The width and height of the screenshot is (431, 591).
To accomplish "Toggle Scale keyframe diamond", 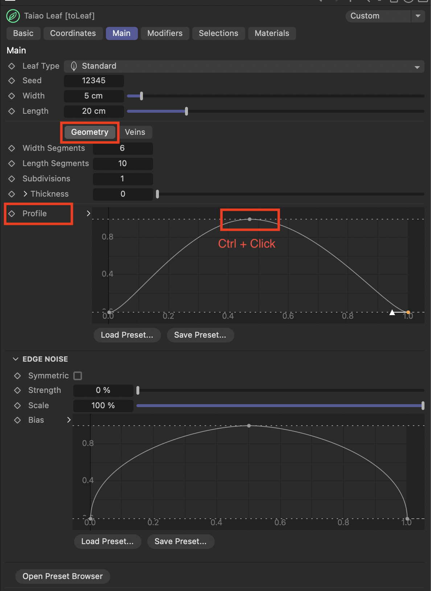I will [x=17, y=405].
